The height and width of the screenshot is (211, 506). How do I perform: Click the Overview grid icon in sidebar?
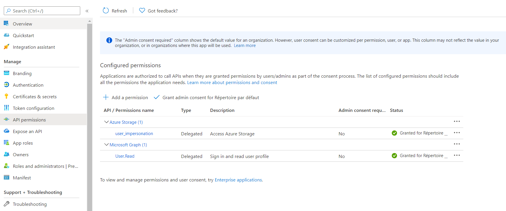point(6,23)
